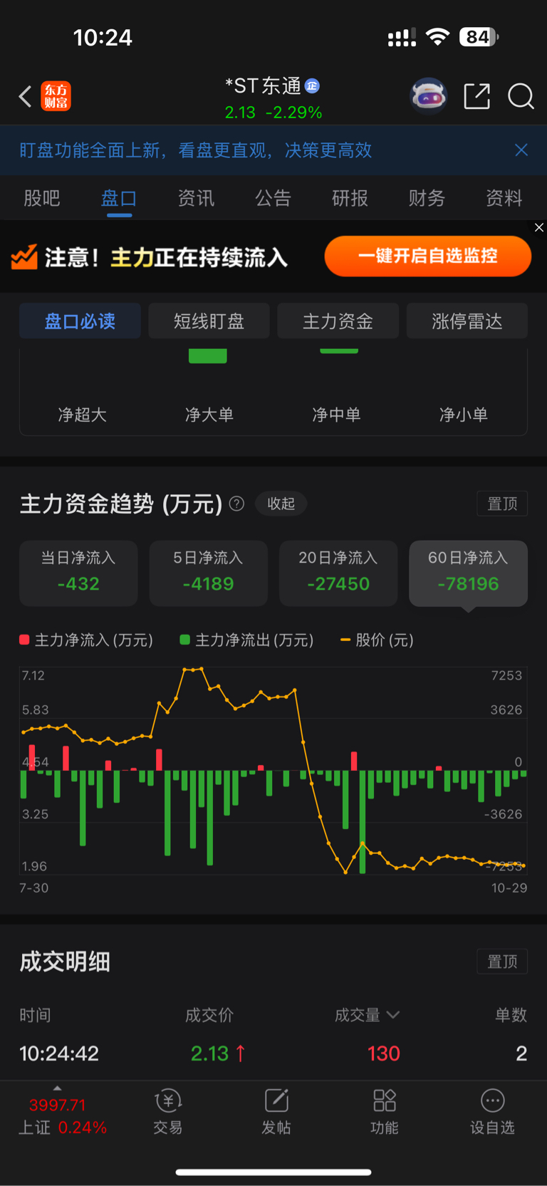Tap the 净中单 bar label

coord(336,415)
